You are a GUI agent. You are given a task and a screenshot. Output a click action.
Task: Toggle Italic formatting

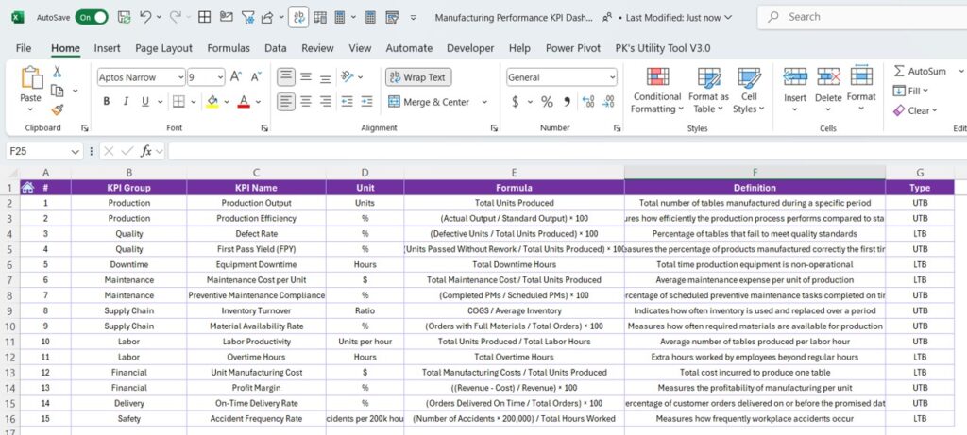pos(126,102)
